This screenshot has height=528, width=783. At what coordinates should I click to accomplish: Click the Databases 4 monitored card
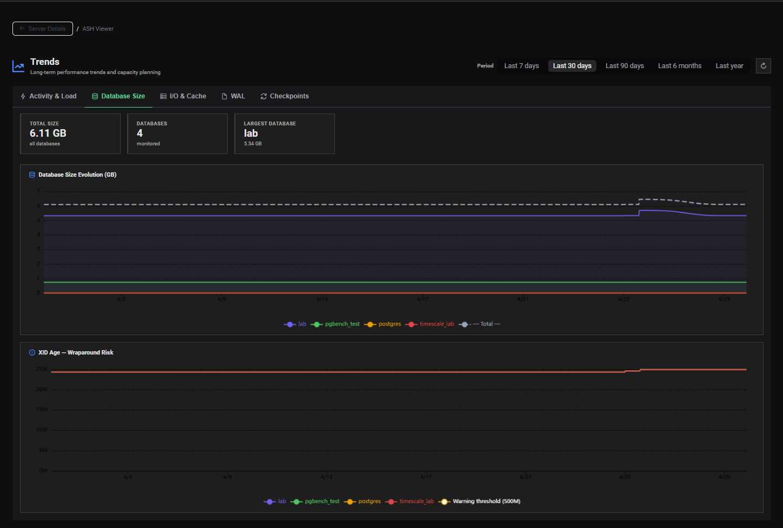point(177,133)
